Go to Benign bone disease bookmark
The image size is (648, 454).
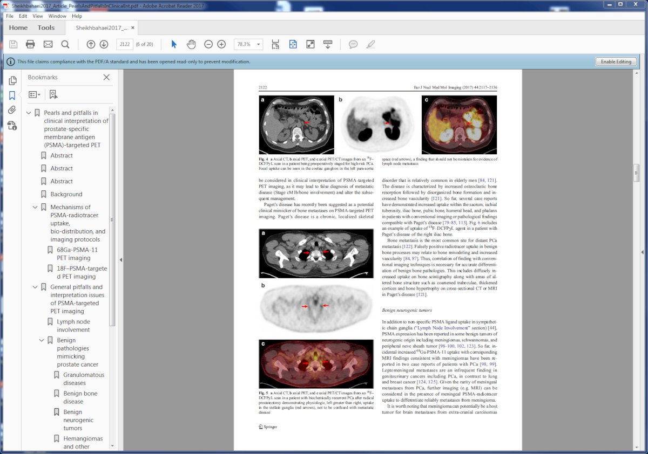coord(80,397)
